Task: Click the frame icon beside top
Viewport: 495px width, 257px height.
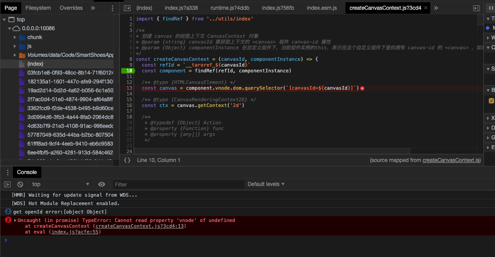Action: coord(12,20)
